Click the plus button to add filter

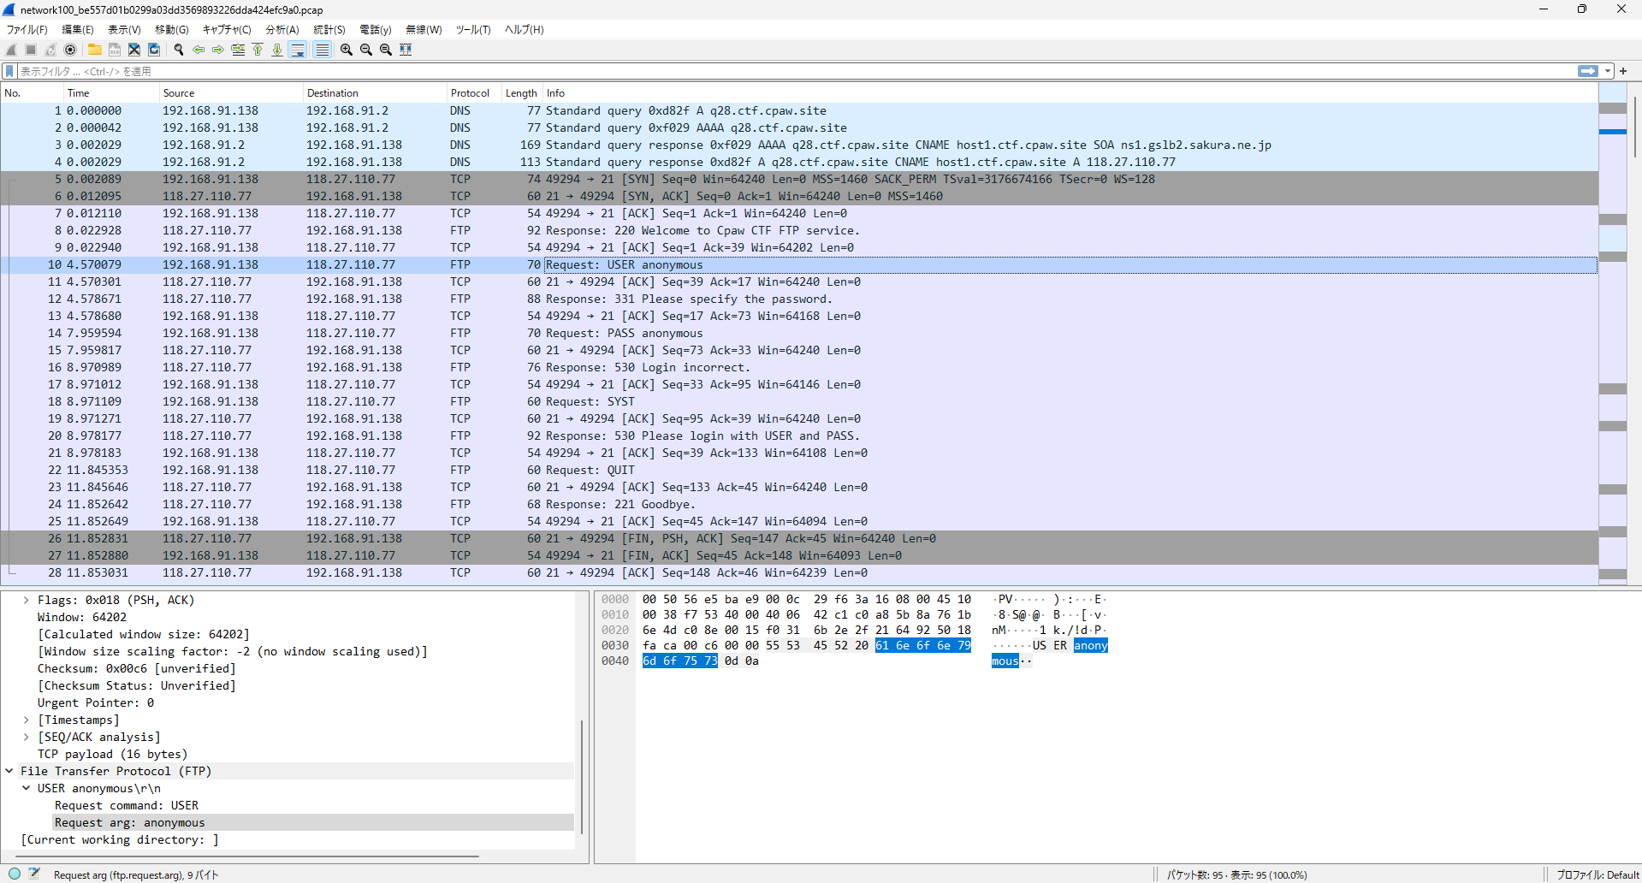pyautogui.click(x=1623, y=71)
